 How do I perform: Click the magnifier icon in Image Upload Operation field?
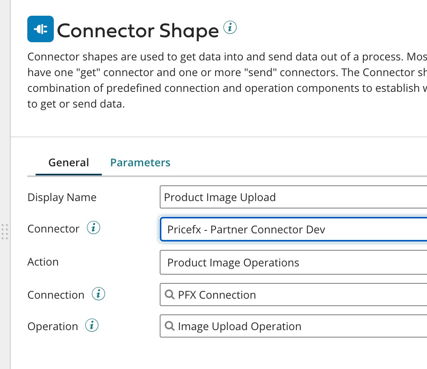tap(170, 326)
